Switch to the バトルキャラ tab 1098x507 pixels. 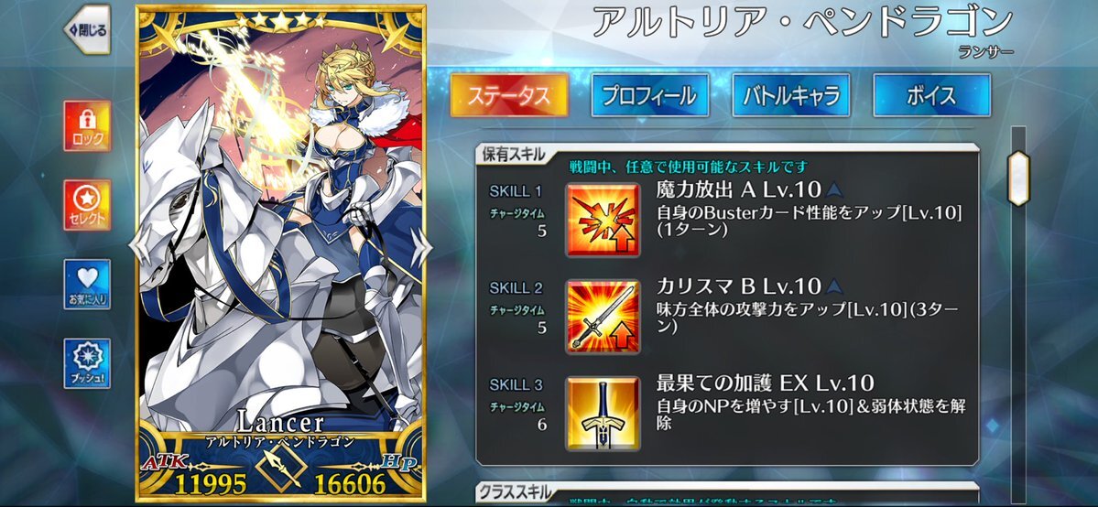pyautogui.click(x=790, y=94)
